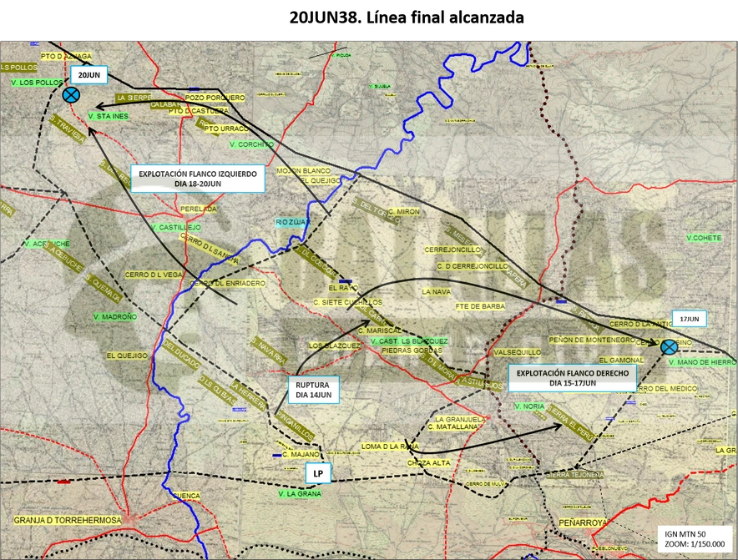Click the PIEDRAS GORDAS label
The image size is (738, 560).
(412, 351)
